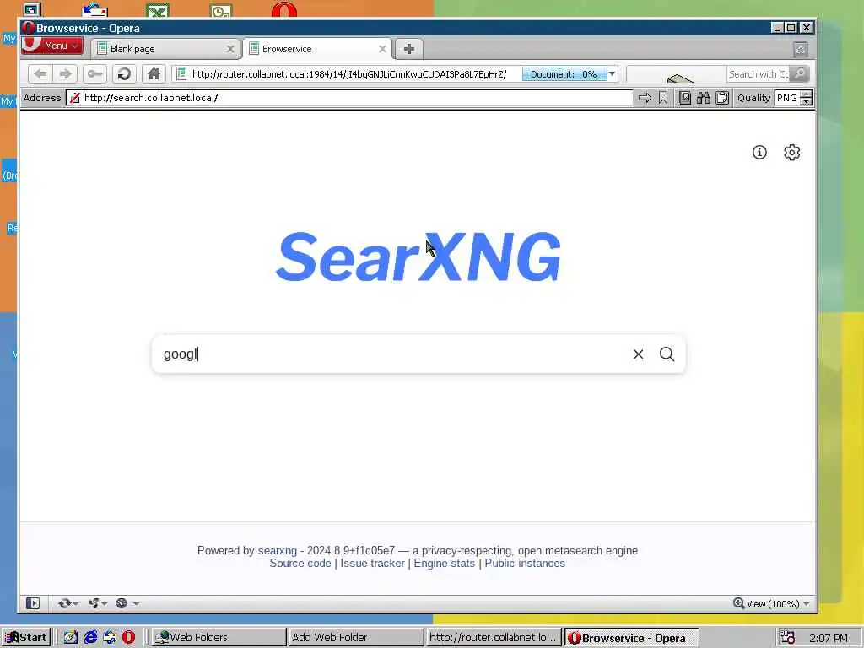Viewport: 864px width, 648px height.
Task: Expand the Opera address bar dropdown arrow
Action: (613, 74)
